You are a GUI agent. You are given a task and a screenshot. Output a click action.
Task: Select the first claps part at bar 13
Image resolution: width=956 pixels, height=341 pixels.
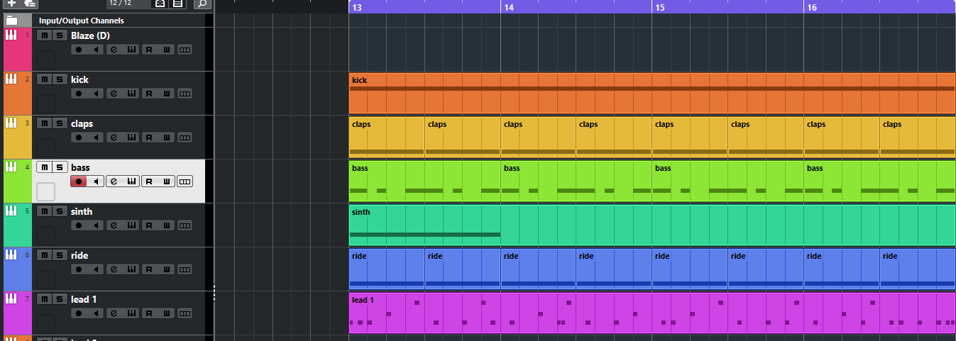coord(387,138)
